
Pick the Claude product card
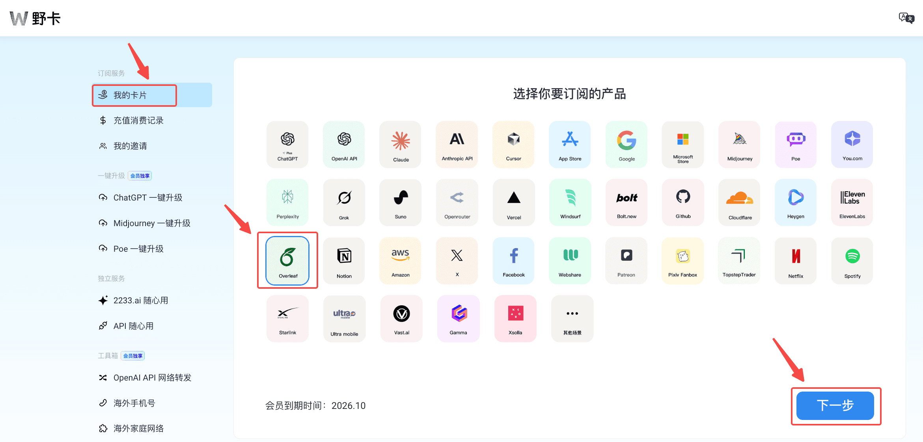pos(401,144)
